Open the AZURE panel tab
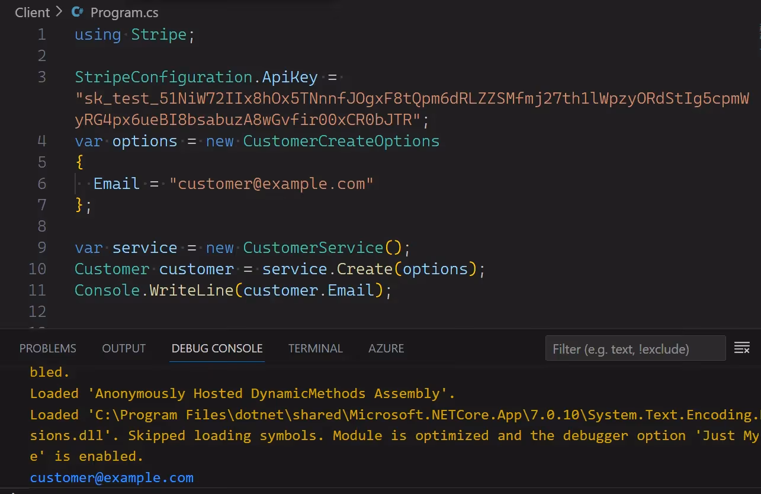 (386, 348)
